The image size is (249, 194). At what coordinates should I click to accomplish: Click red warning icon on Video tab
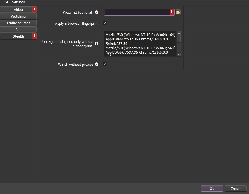click(34, 9)
